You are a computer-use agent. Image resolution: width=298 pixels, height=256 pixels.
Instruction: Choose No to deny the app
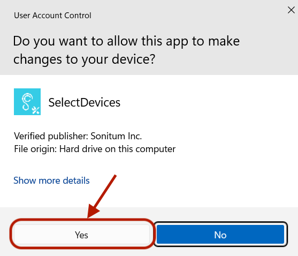click(220, 235)
